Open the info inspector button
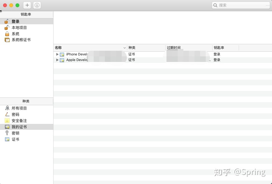This screenshot has width=272, height=184. point(37,5)
